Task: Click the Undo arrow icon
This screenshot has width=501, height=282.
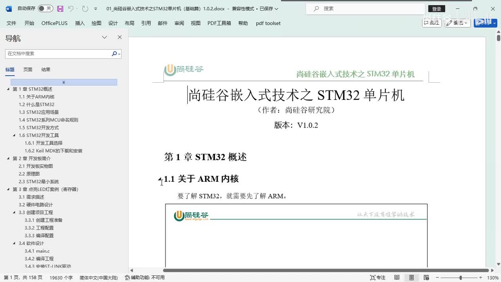Action: [71, 8]
